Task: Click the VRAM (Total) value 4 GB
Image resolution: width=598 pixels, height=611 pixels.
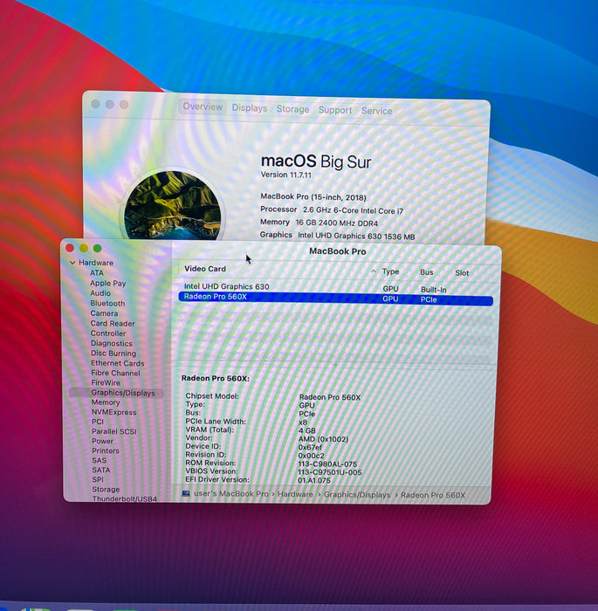Action: [x=306, y=430]
